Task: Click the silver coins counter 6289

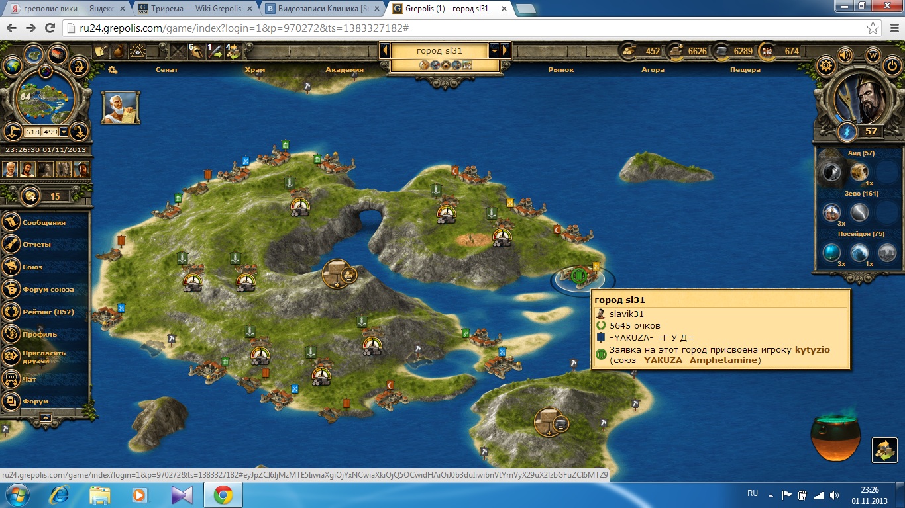Action: (x=733, y=51)
